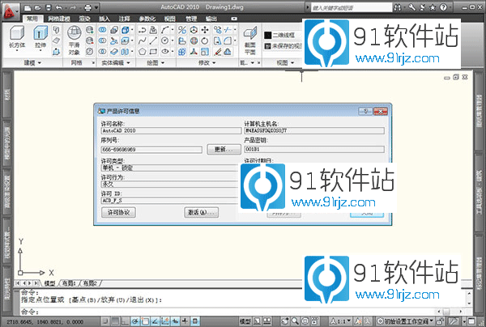
Task: Switch to the 参数化 ribbon tab
Action: (x=147, y=19)
